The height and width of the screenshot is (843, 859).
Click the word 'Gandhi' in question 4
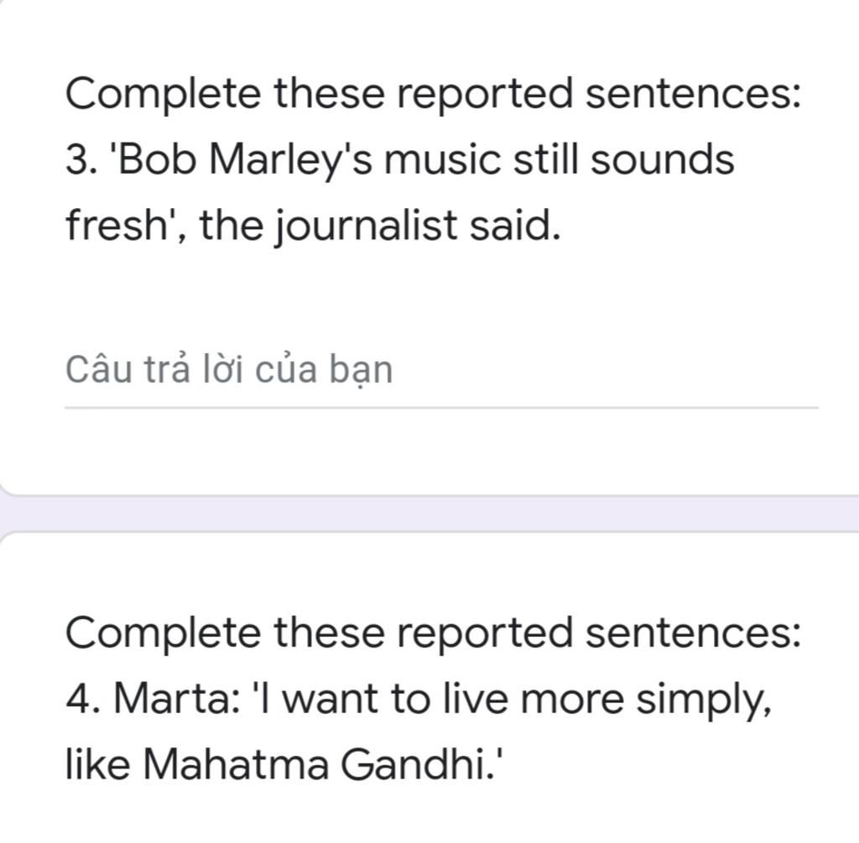415,764
